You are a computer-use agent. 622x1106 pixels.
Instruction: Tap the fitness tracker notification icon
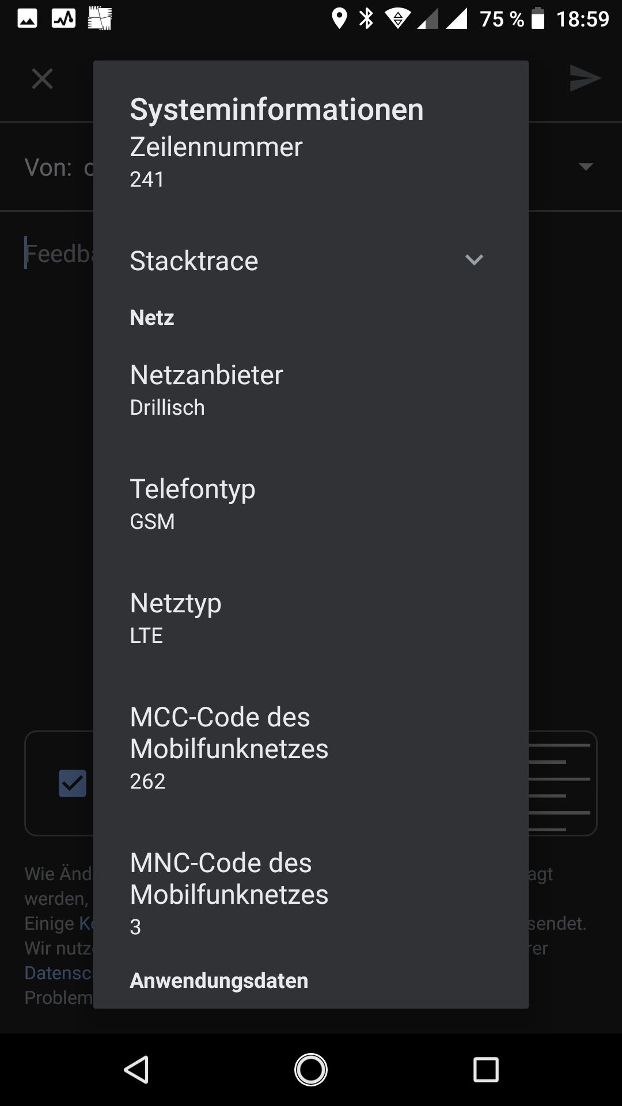point(63,18)
